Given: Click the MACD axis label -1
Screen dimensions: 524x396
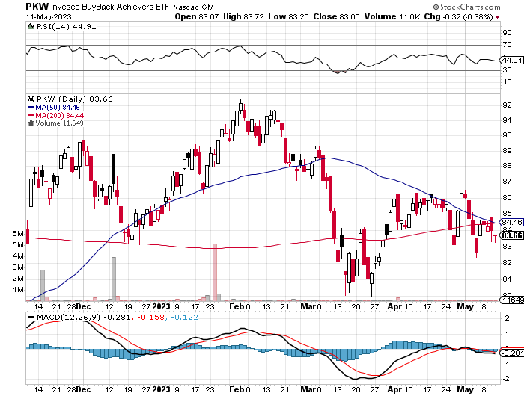Looking at the screenshot, I should click(x=506, y=365).
